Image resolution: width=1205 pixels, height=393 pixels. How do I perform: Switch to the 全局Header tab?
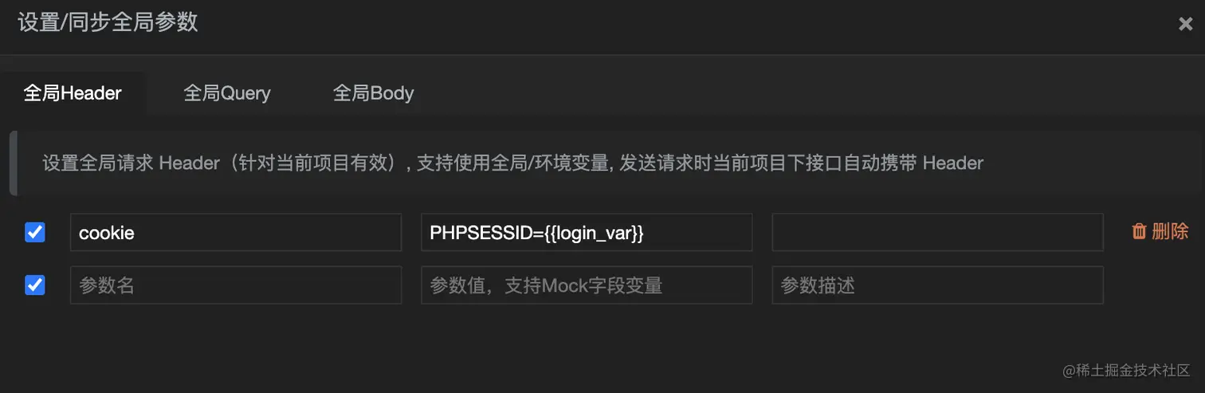pos(73,93)
